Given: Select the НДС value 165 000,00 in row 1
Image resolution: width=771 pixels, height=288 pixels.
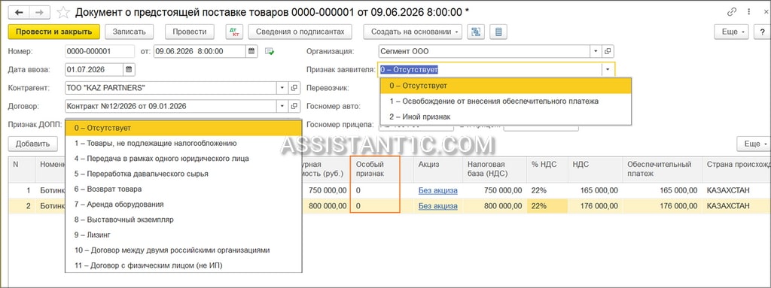Looking at the screenshot, I should point(595,191).
